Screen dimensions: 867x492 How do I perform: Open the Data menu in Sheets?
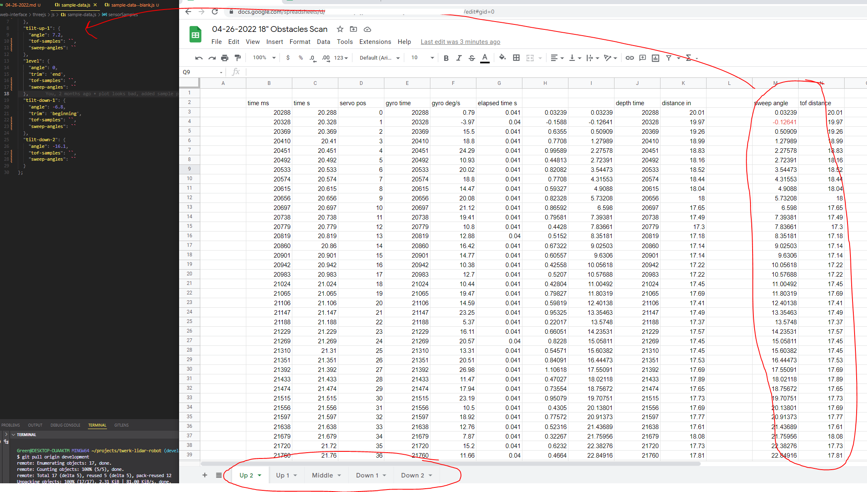(323, 42)
